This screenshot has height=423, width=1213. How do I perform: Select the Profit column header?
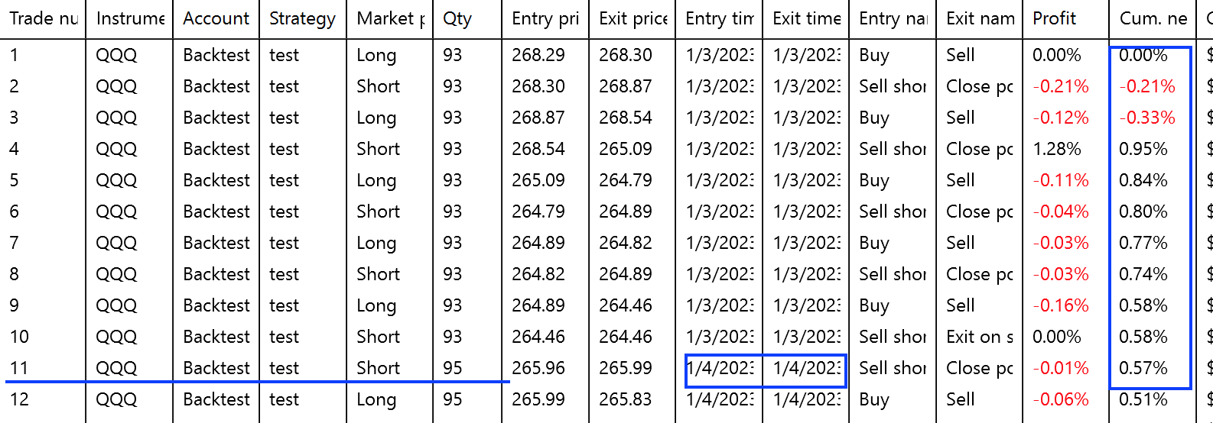(1054, 18)
